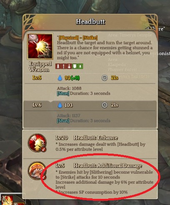Click the first red weapon type icon
The height and width of the screenshot is (205, 170).
coord(58,66)
